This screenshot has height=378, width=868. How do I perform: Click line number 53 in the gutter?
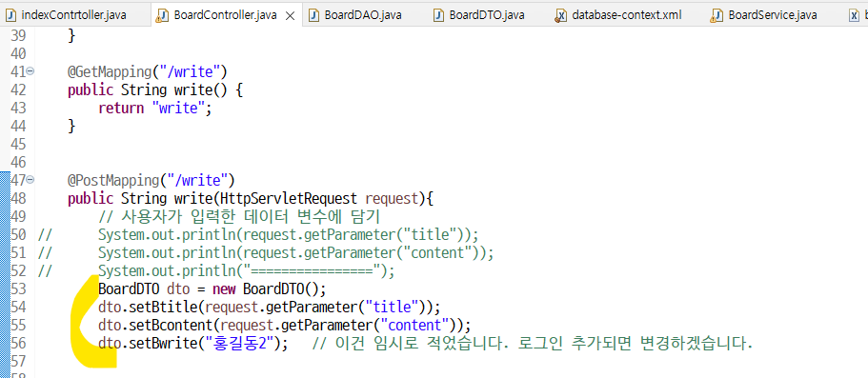pos(18,289)
